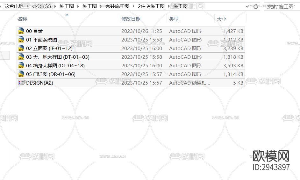Click the size value 1,314 KB

click(233, 74)
